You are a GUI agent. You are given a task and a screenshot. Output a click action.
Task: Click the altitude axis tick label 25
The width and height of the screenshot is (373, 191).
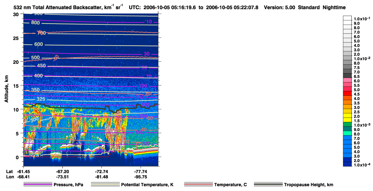point(16,38)
